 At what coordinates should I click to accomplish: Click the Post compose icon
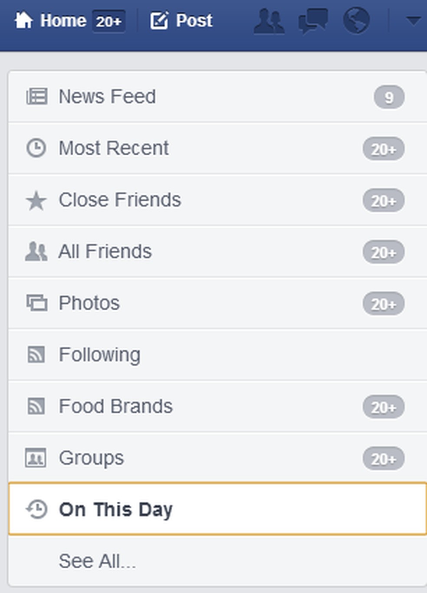(x=159, y=20)
